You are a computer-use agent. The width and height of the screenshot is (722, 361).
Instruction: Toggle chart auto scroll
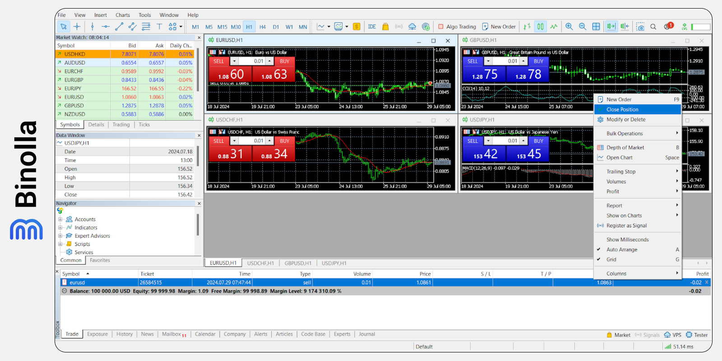click(611, 27)
